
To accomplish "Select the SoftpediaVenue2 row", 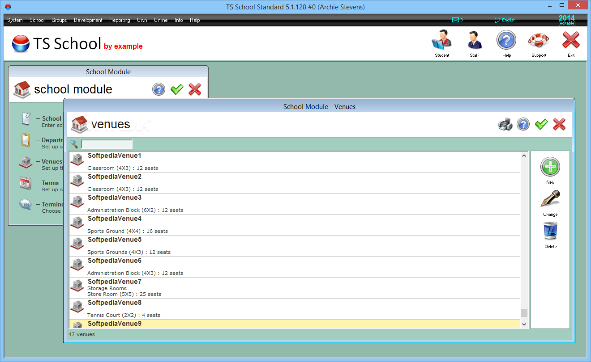I will point(295,183).
